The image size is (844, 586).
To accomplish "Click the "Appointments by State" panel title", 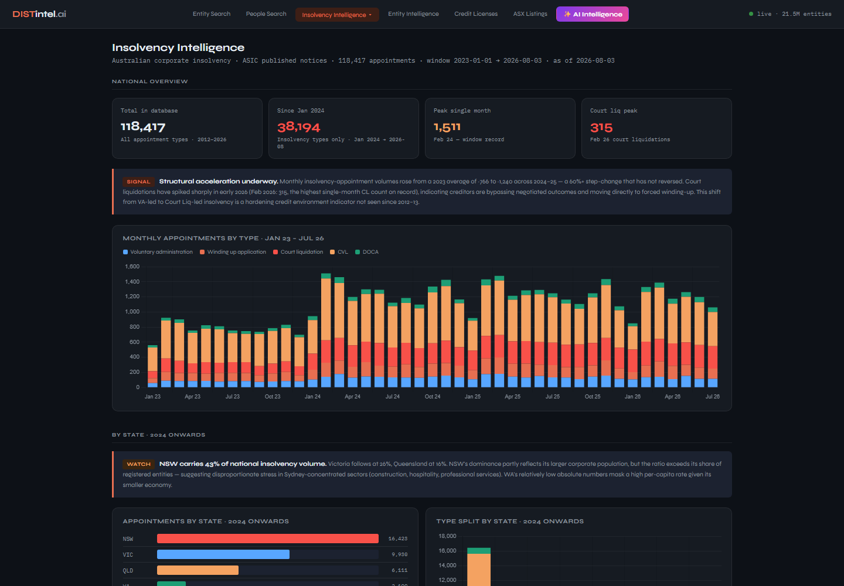I will 206,522.
